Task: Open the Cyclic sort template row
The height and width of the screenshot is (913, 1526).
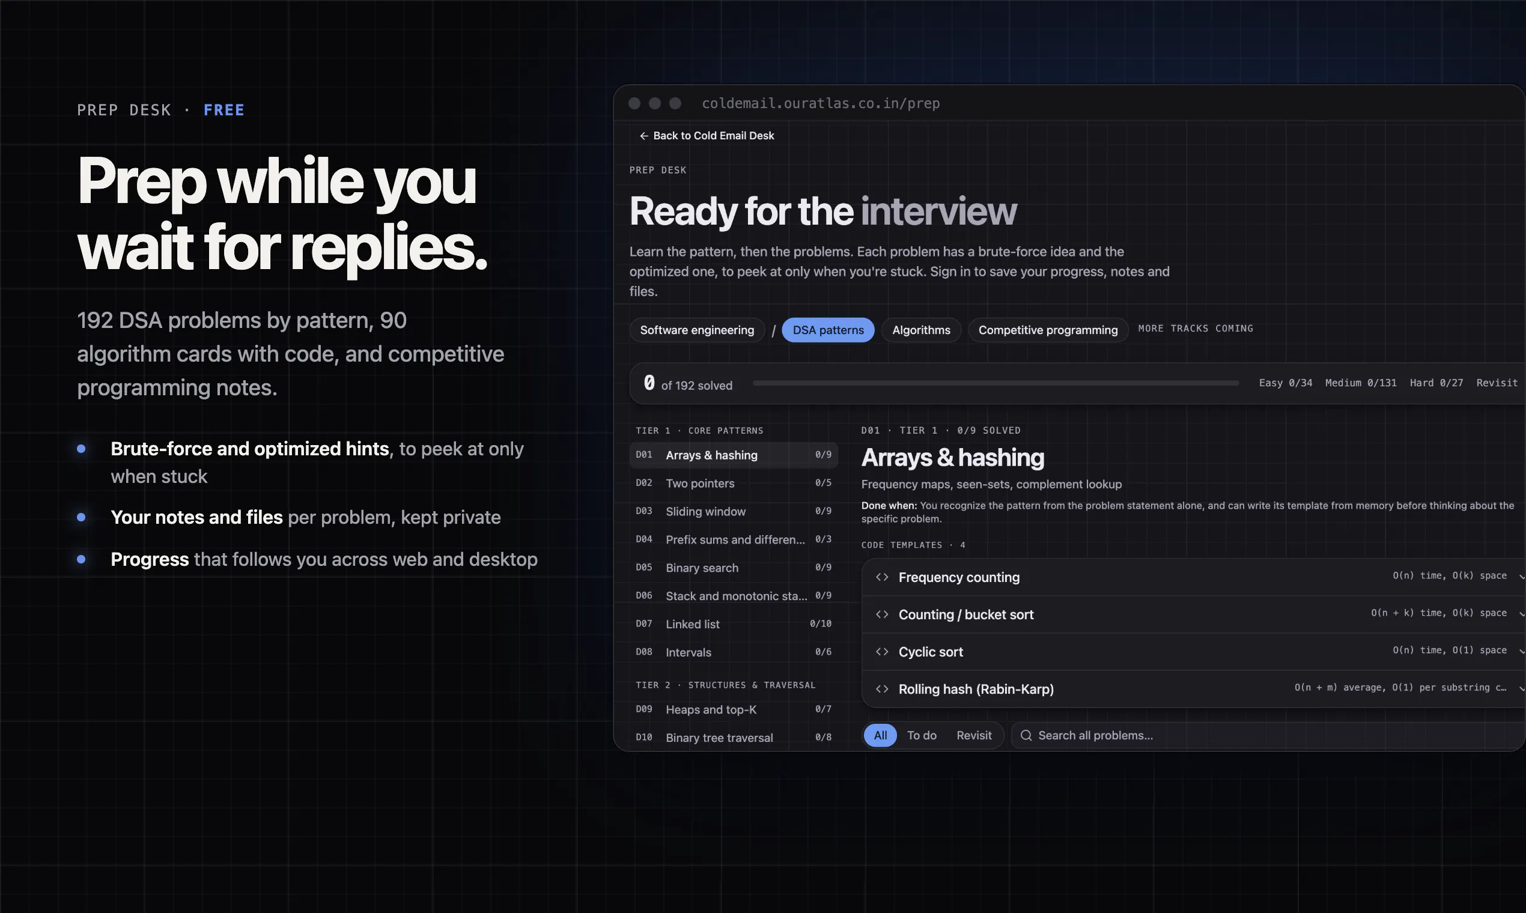Action: click(x=1194, y=652)
